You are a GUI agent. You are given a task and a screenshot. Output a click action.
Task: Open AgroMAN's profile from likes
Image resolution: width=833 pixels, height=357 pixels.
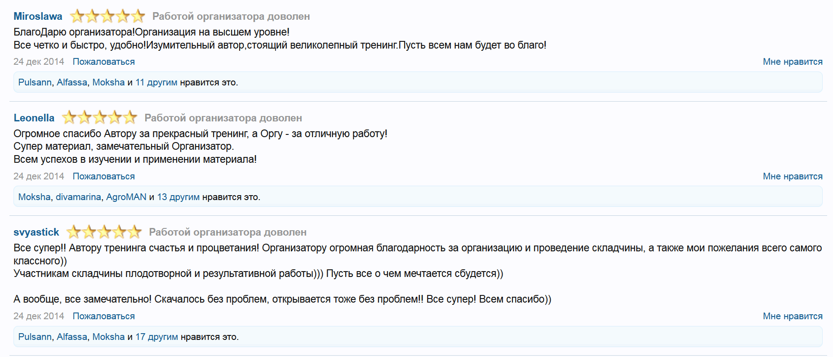126,197
